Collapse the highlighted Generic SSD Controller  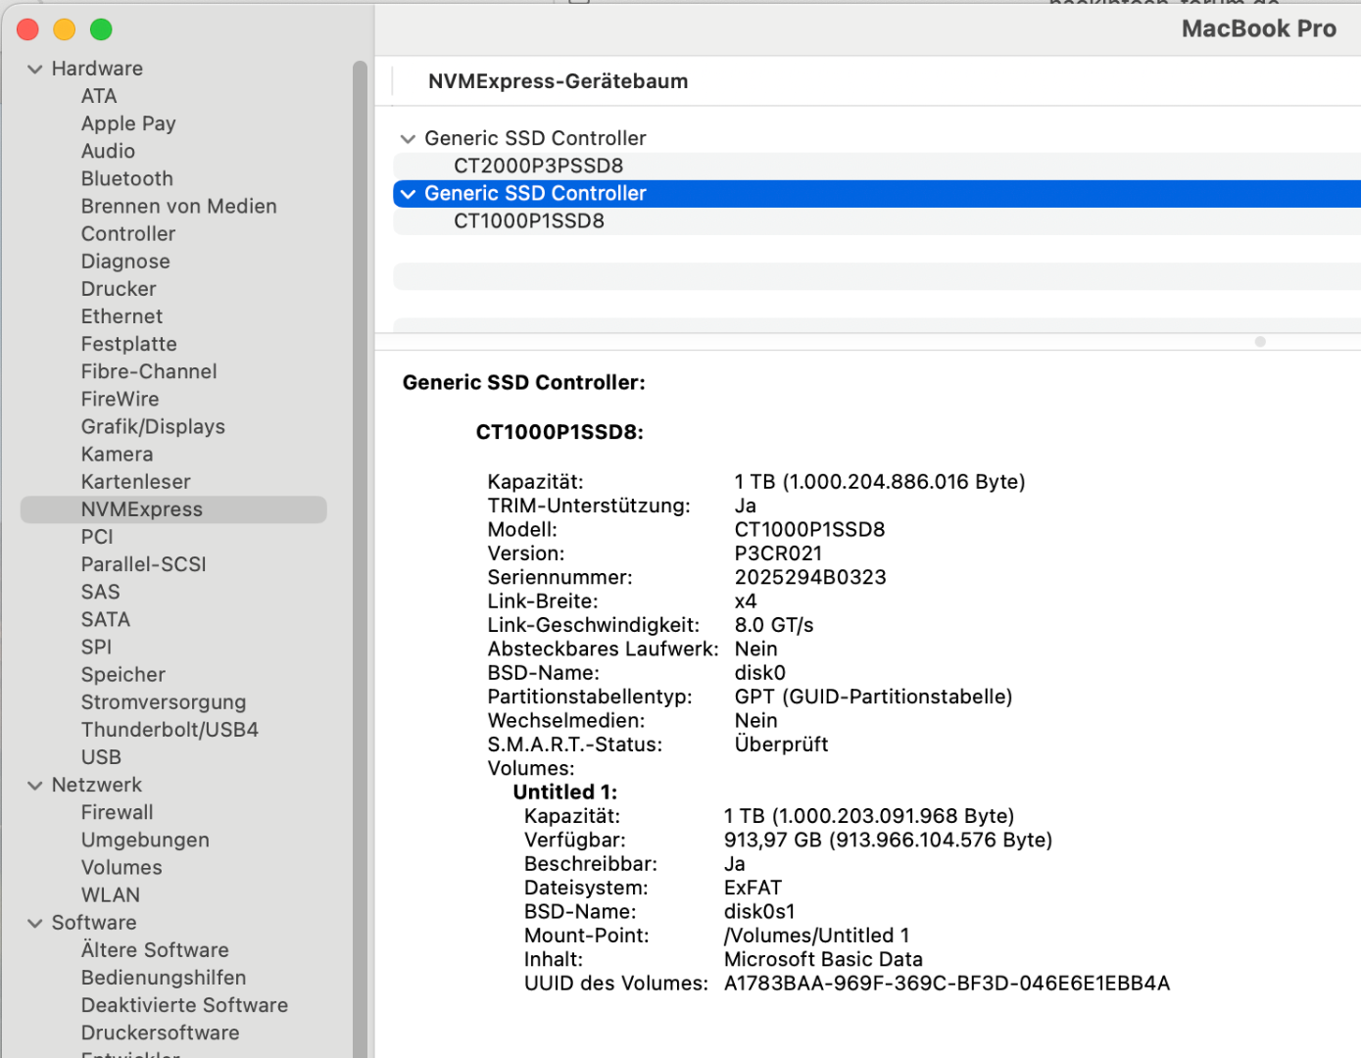pyautogui.click(x=408, y=194)
